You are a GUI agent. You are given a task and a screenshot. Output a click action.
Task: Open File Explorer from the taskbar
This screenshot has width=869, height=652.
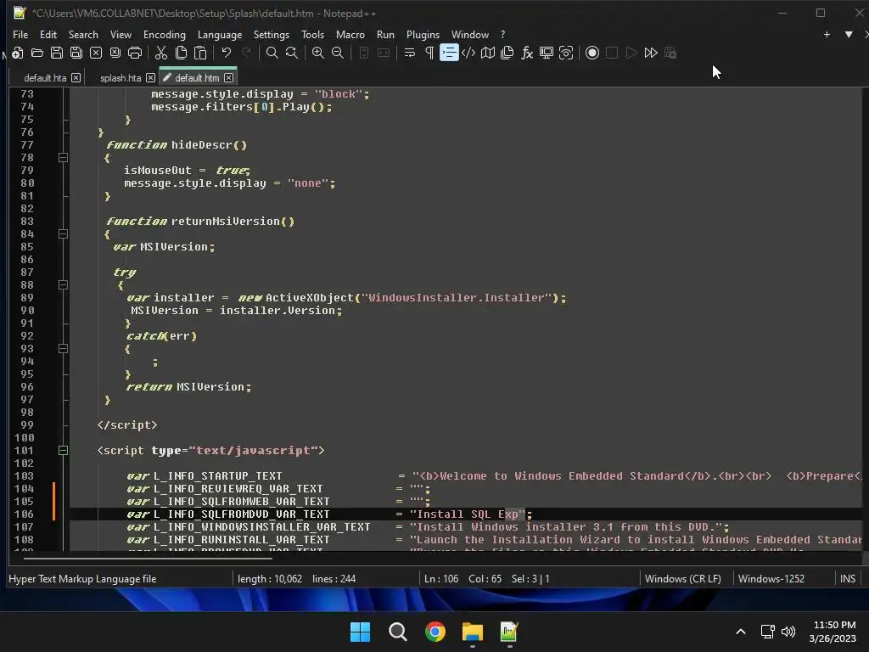[472, 632]
